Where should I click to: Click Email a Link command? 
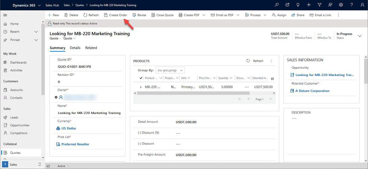tap(320, 15)
